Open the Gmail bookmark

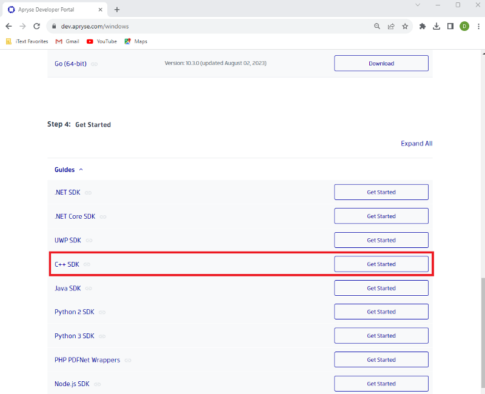(67, 41)
